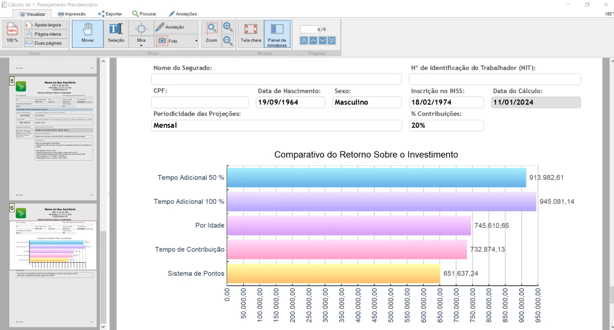
Task: Click Duas páginas view button
Action: [46, 43]
